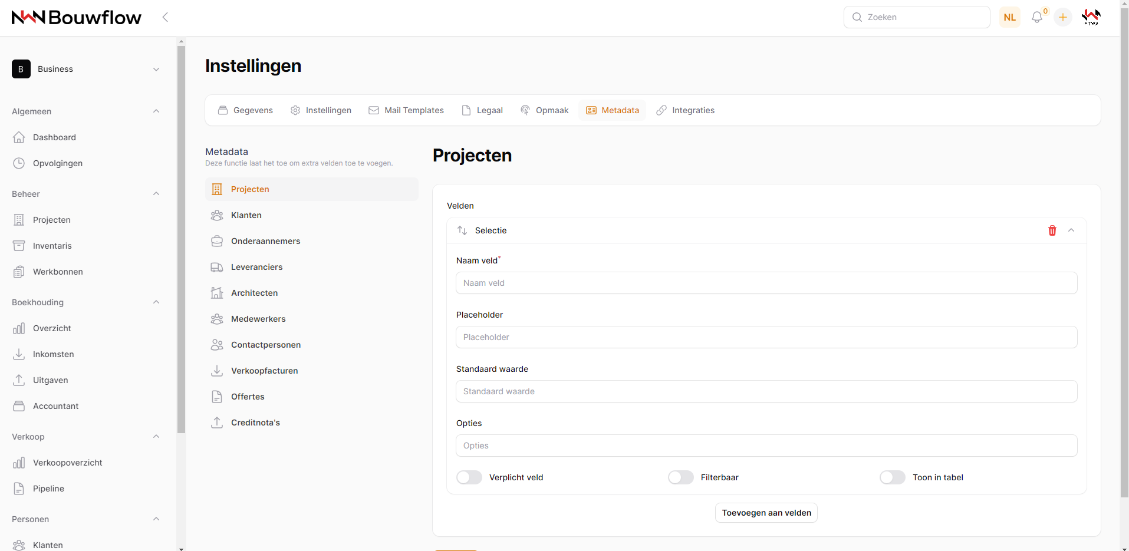Delete the Selectie field with trash icon

[1052, 230]
